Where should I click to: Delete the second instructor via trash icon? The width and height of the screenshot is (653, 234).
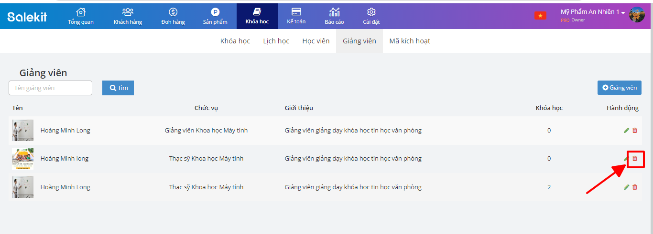point(635,159)
